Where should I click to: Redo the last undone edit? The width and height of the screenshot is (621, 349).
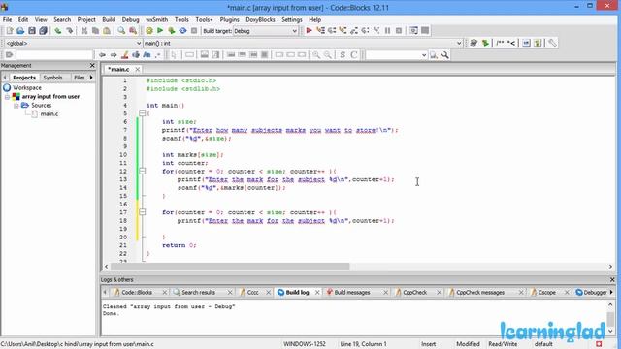[69, 31]
